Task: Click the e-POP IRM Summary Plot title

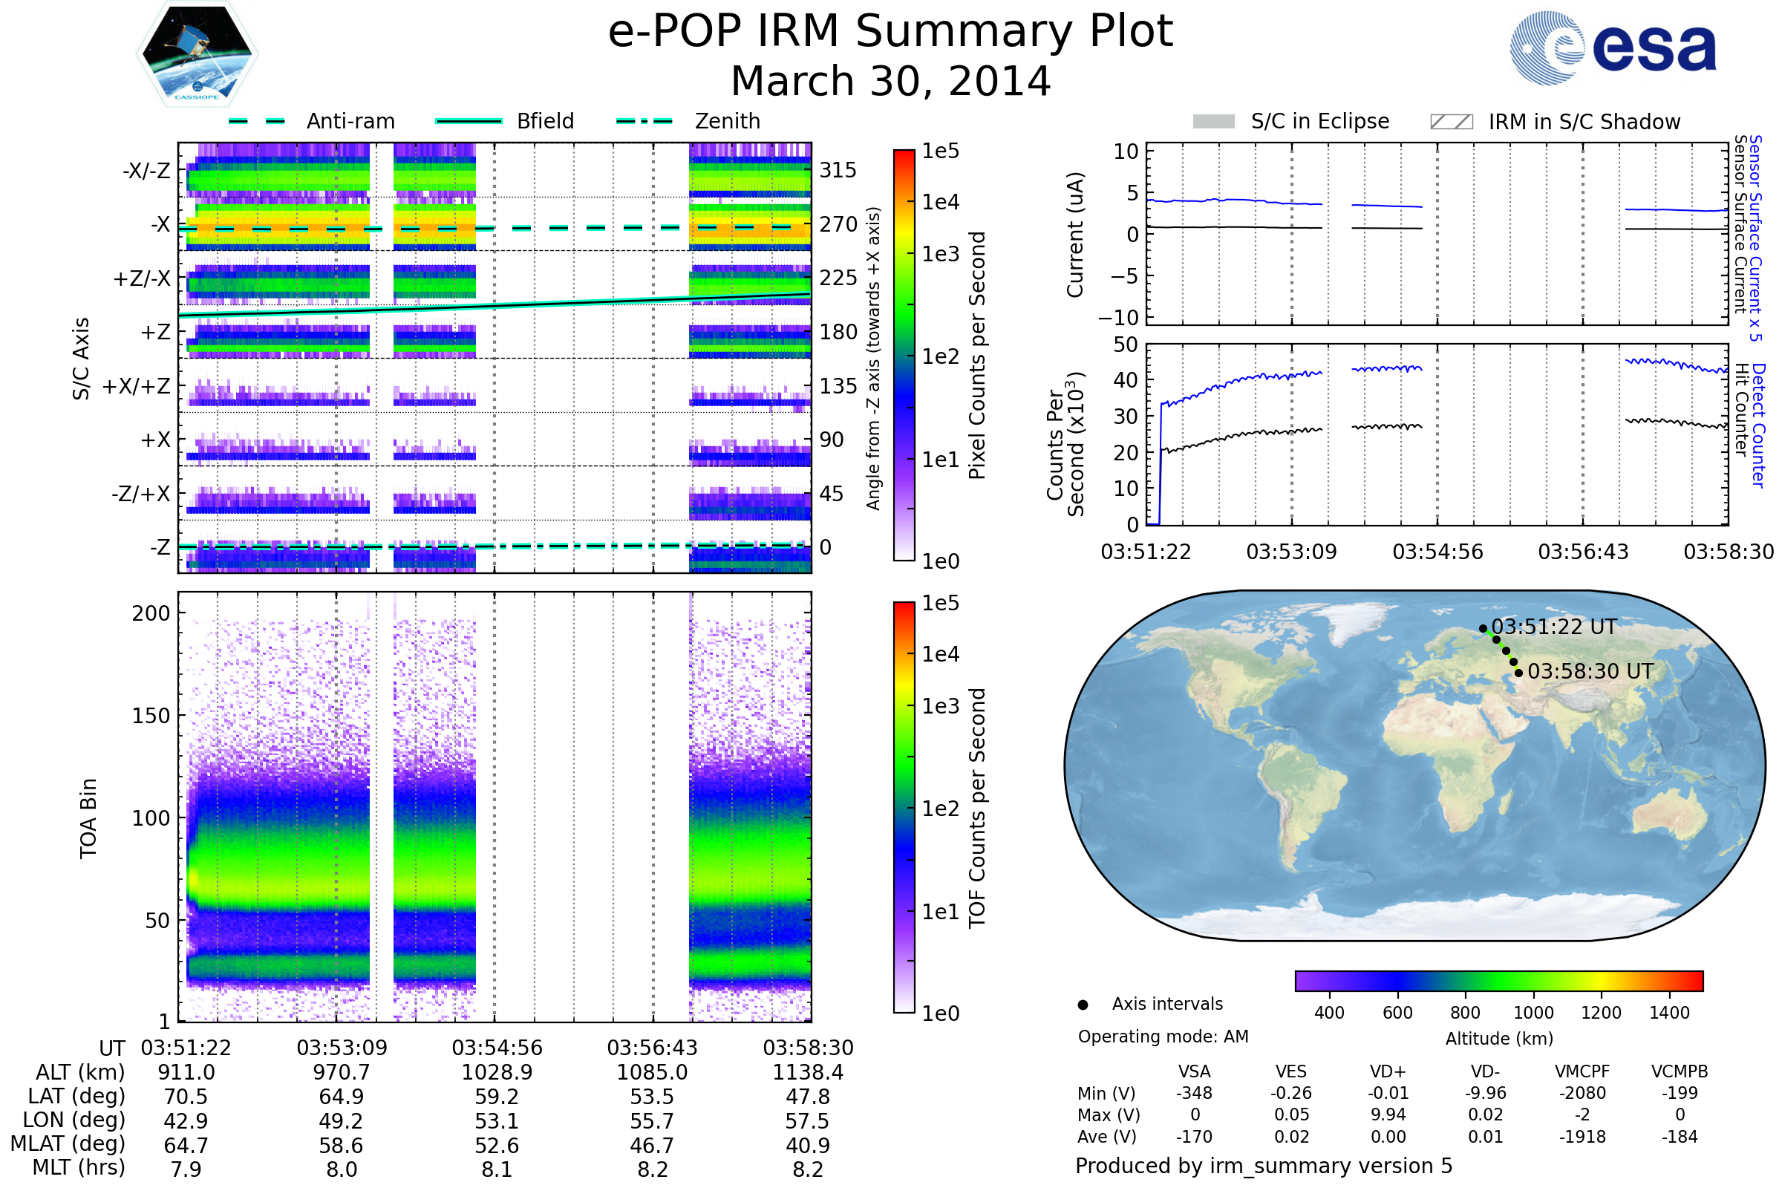Action: (890, 32)
